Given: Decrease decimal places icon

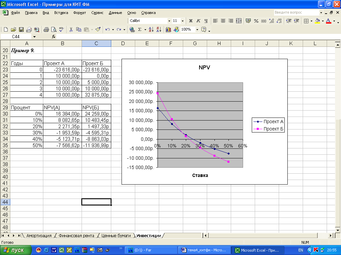Looking at the screenshot, I should click(279, 21).
